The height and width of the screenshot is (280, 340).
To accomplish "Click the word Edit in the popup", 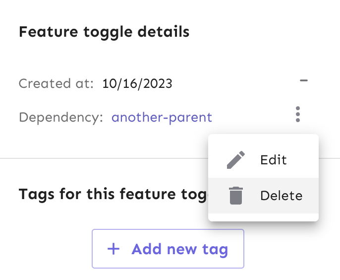I will tap(274, 160).
